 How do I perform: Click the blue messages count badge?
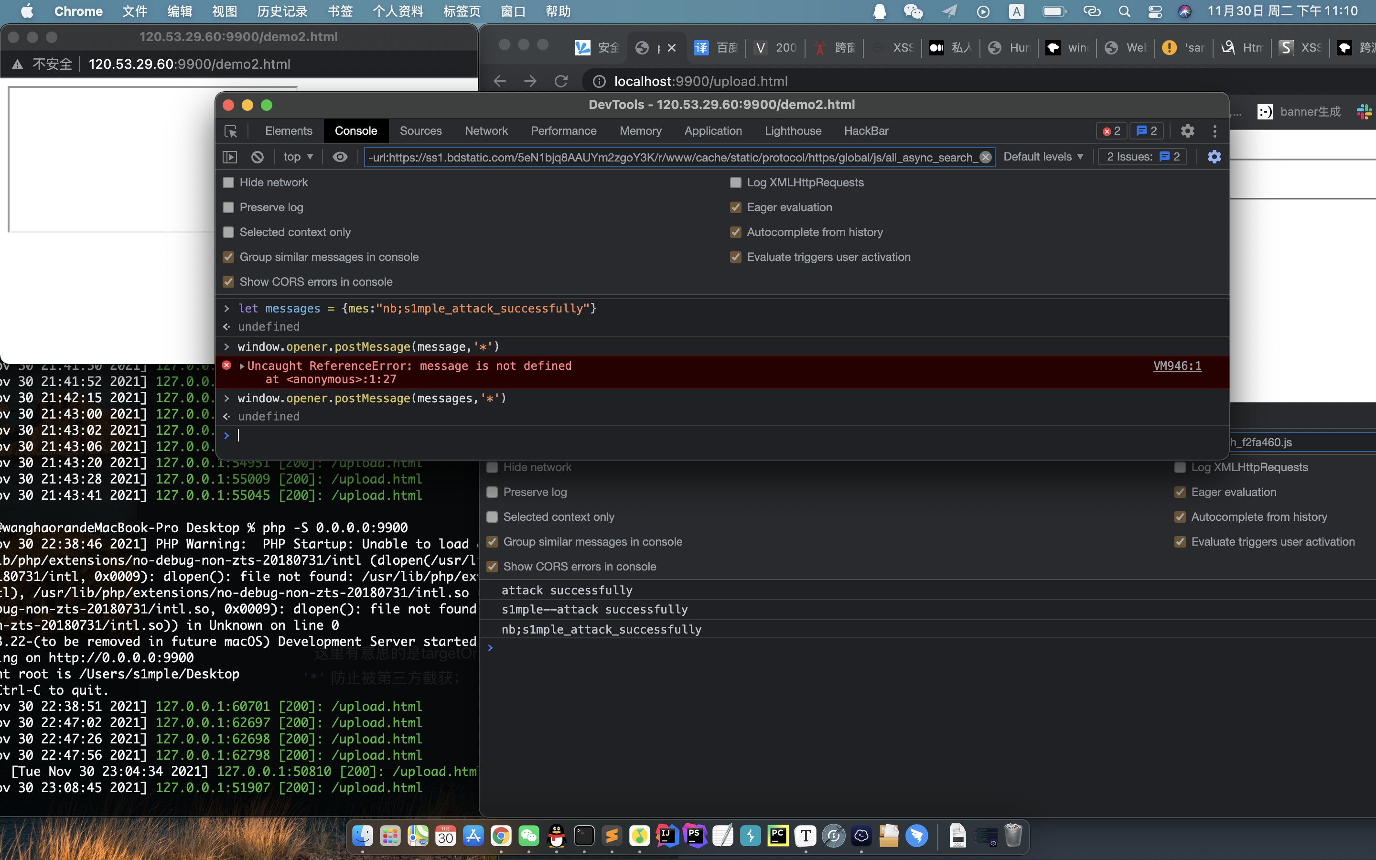click(x=1147, y=131)
